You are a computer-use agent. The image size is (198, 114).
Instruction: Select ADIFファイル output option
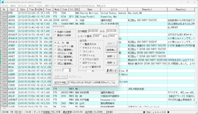(x=88, y=63)
